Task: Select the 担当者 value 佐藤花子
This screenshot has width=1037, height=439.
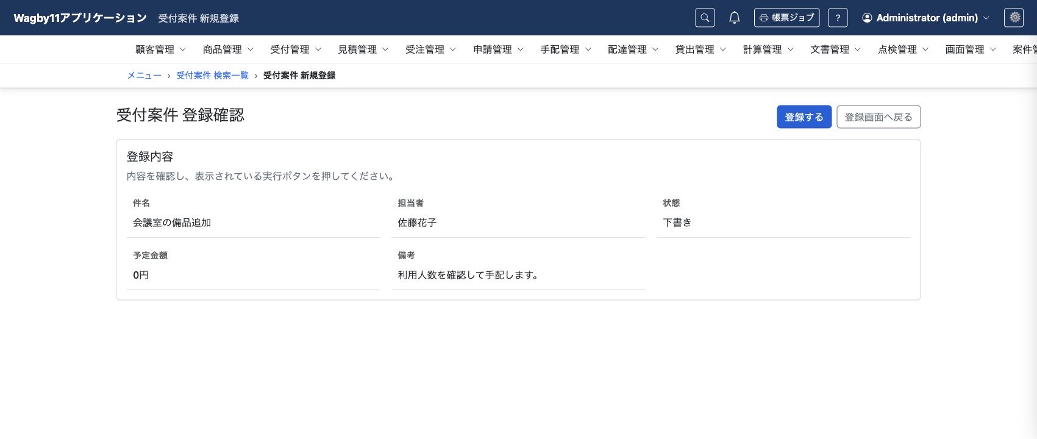Action: click(x=418, y=223)
